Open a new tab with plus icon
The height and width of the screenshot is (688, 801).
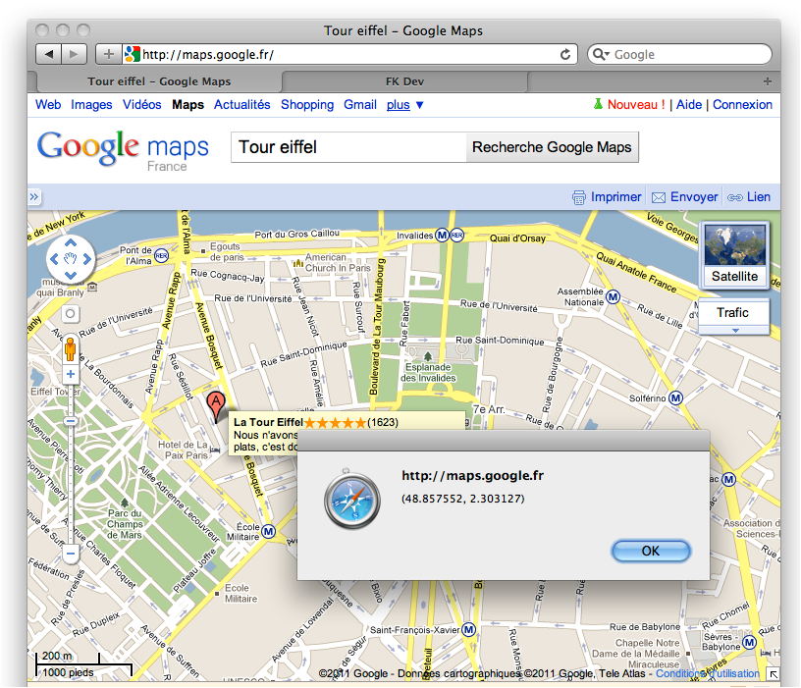[x=767, y=81]
